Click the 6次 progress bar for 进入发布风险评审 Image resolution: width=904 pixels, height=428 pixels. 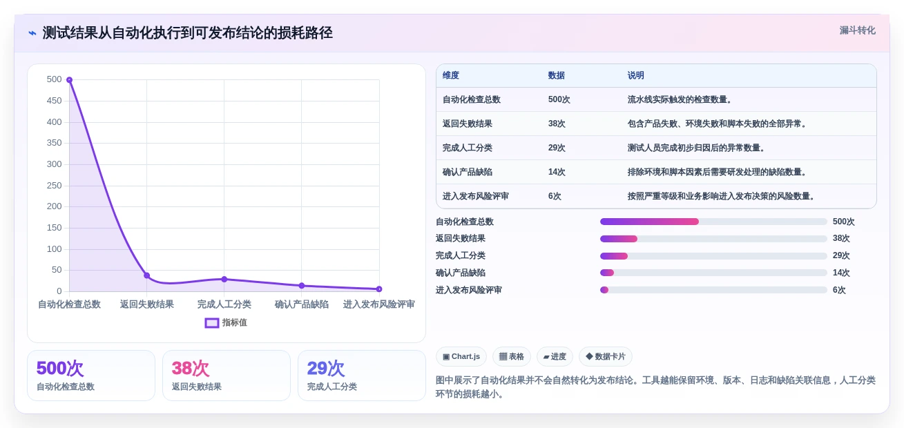[713, 290]
